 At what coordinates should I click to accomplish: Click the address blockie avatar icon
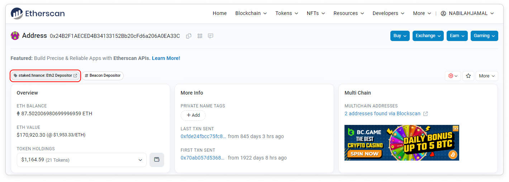point(15,36)
